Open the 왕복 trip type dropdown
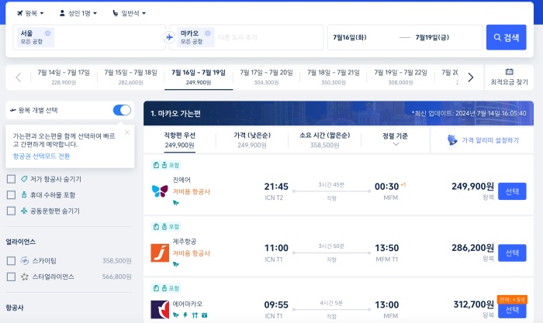The height and width of the screenshot is (323, 543). 30,13
